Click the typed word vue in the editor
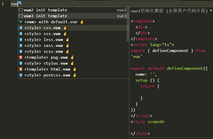This screenshot has height=139, width=213. tap(14, 4)
